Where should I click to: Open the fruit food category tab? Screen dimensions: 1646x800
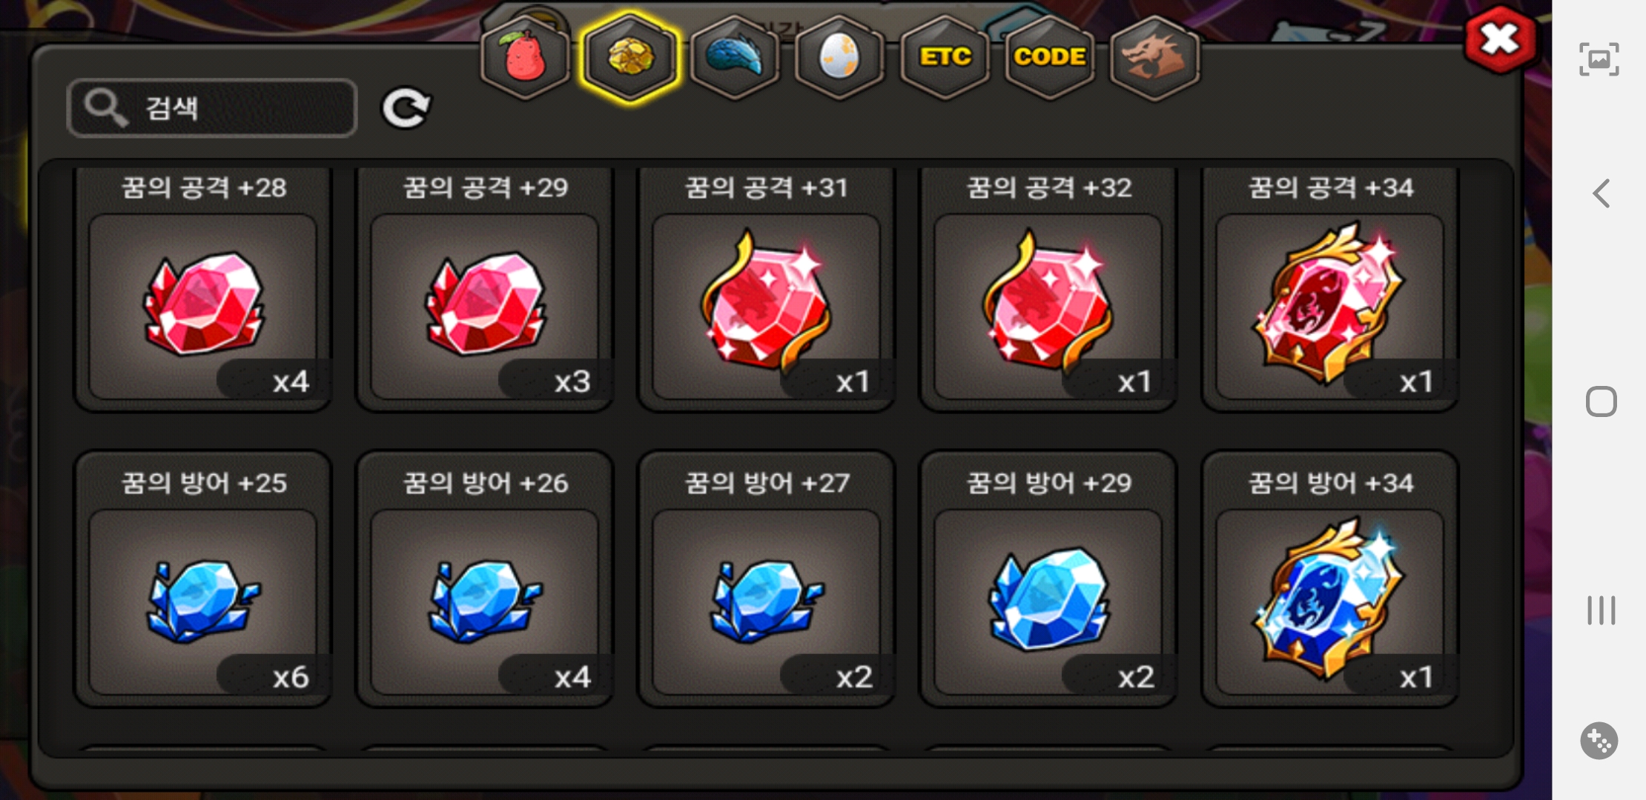point(525,58)
